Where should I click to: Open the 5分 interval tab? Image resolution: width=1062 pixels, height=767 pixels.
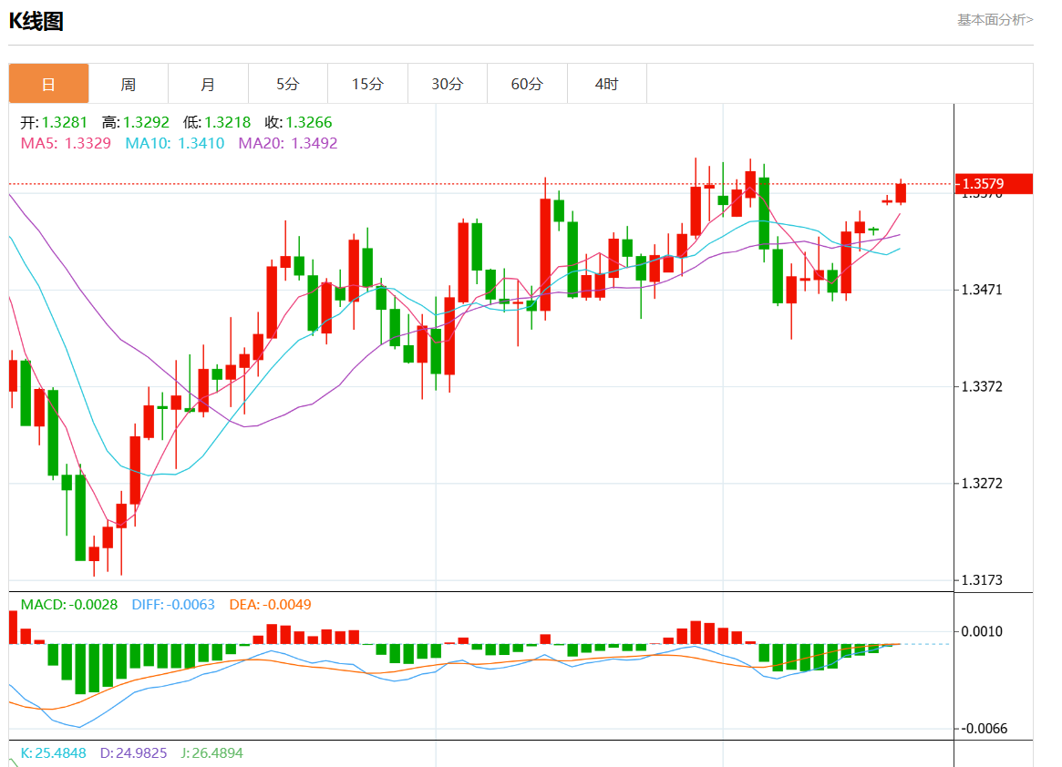288,84
